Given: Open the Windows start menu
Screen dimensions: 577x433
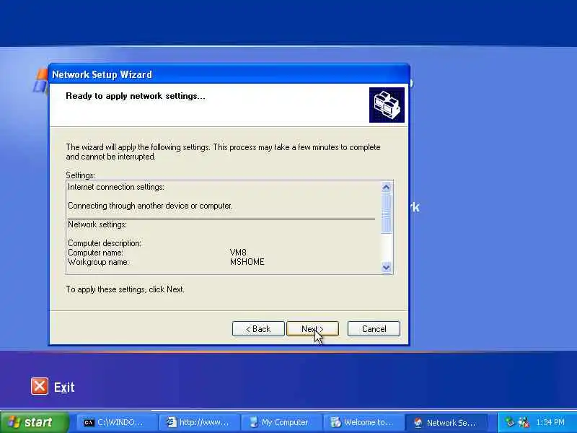Looking at the screenshot, I should click(x=35, y=422).
